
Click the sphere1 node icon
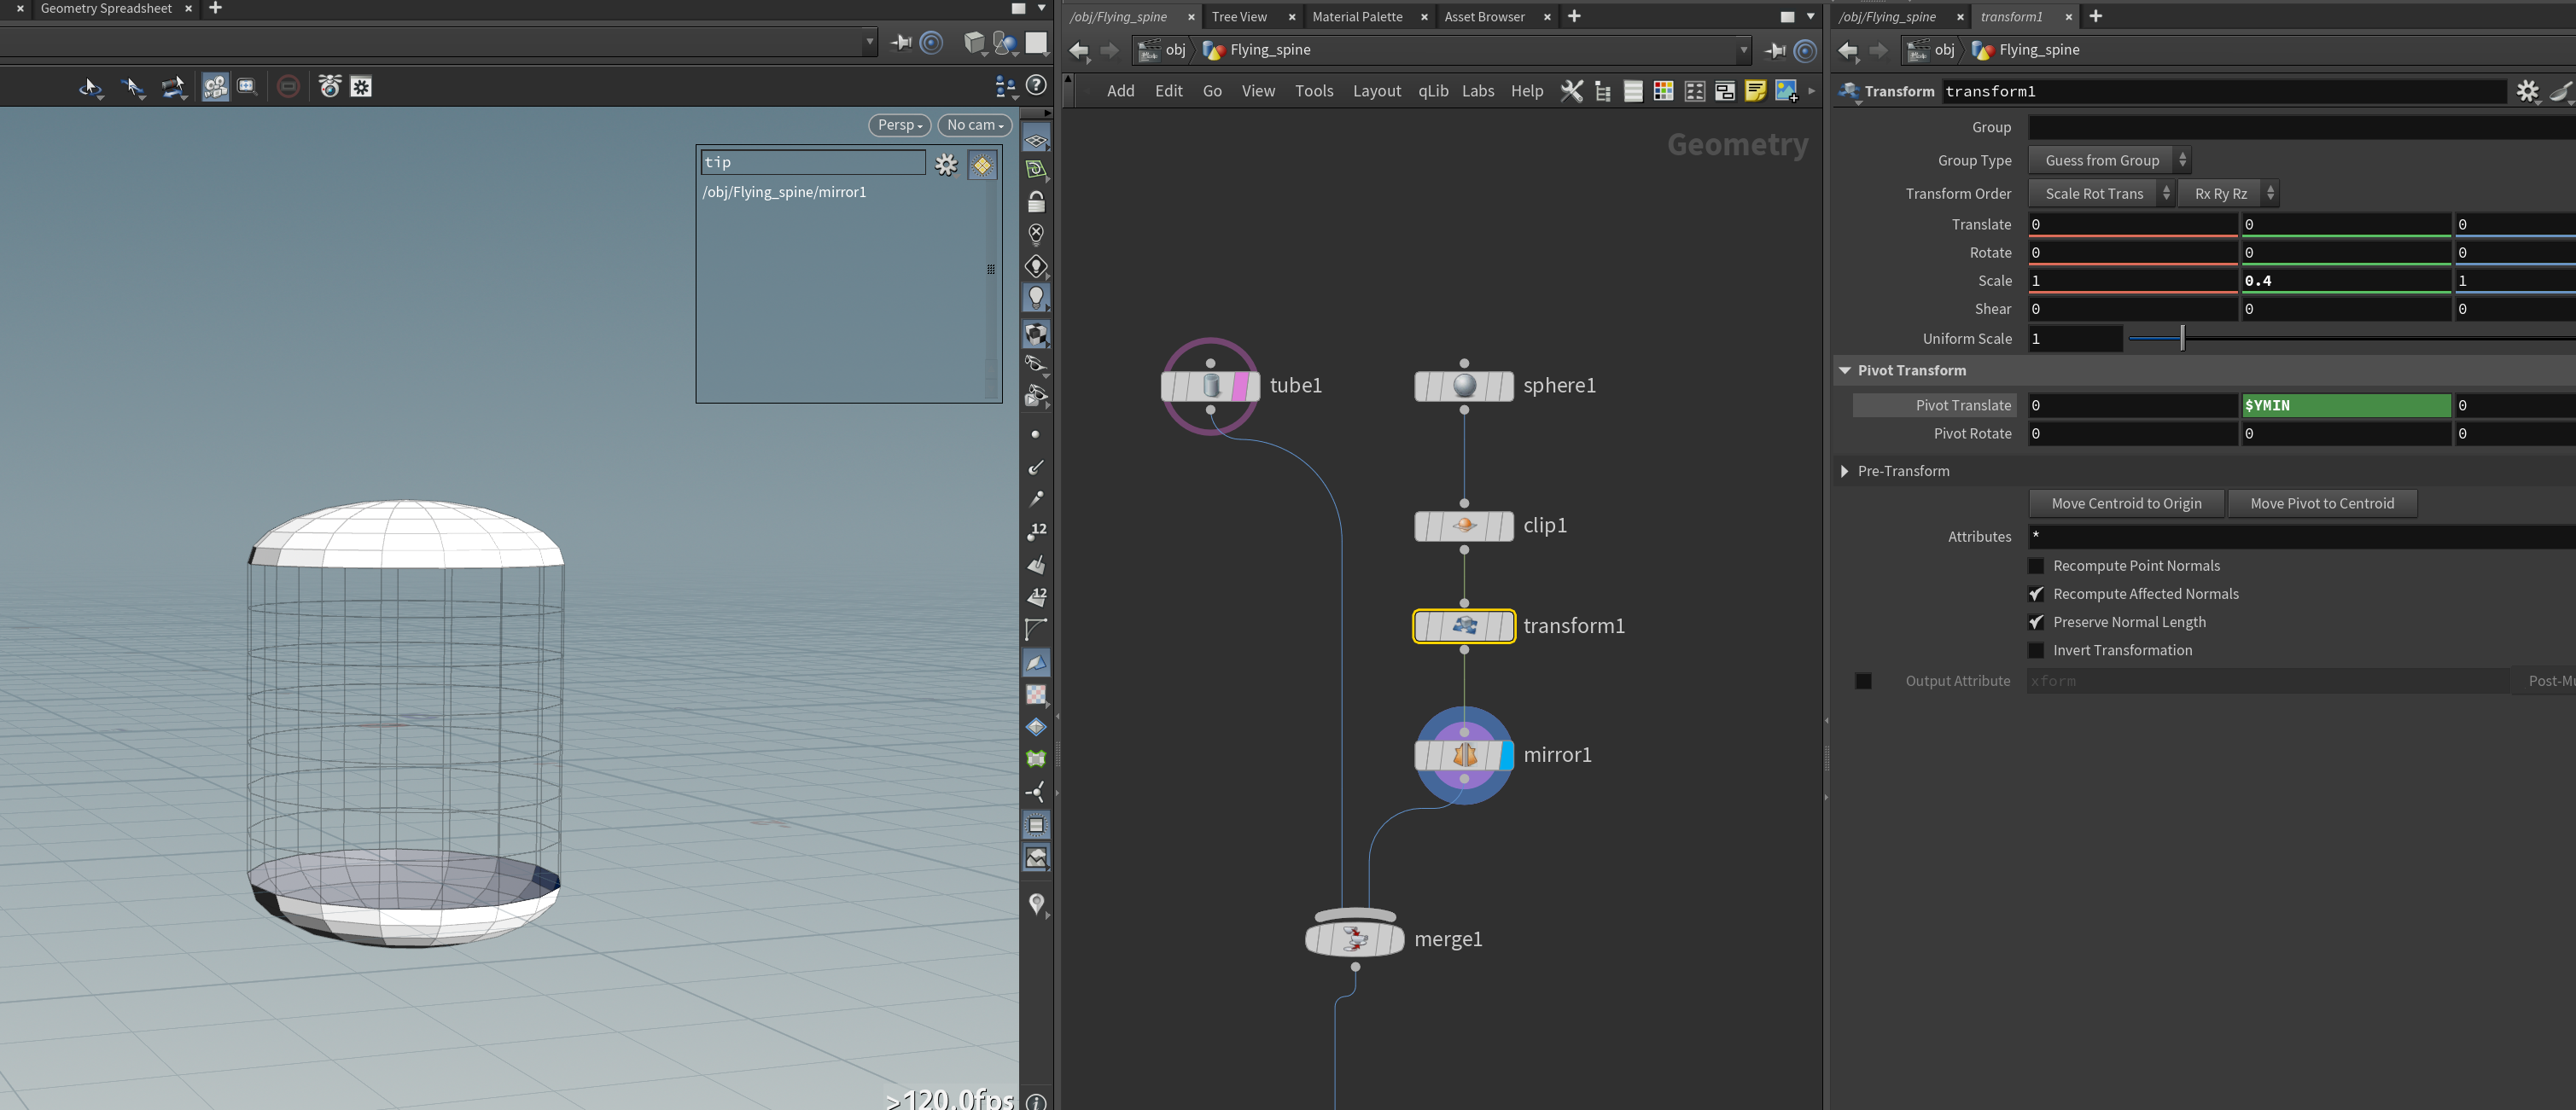[x=1464, y=385]
